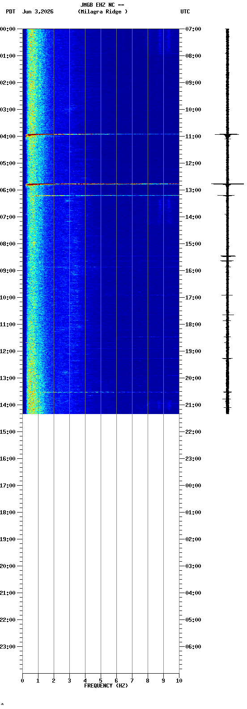Image resolution: width=247 pixels, height=709 pixels.
Task: Click the 11:00 UTC time label
Action: point(193,137)
